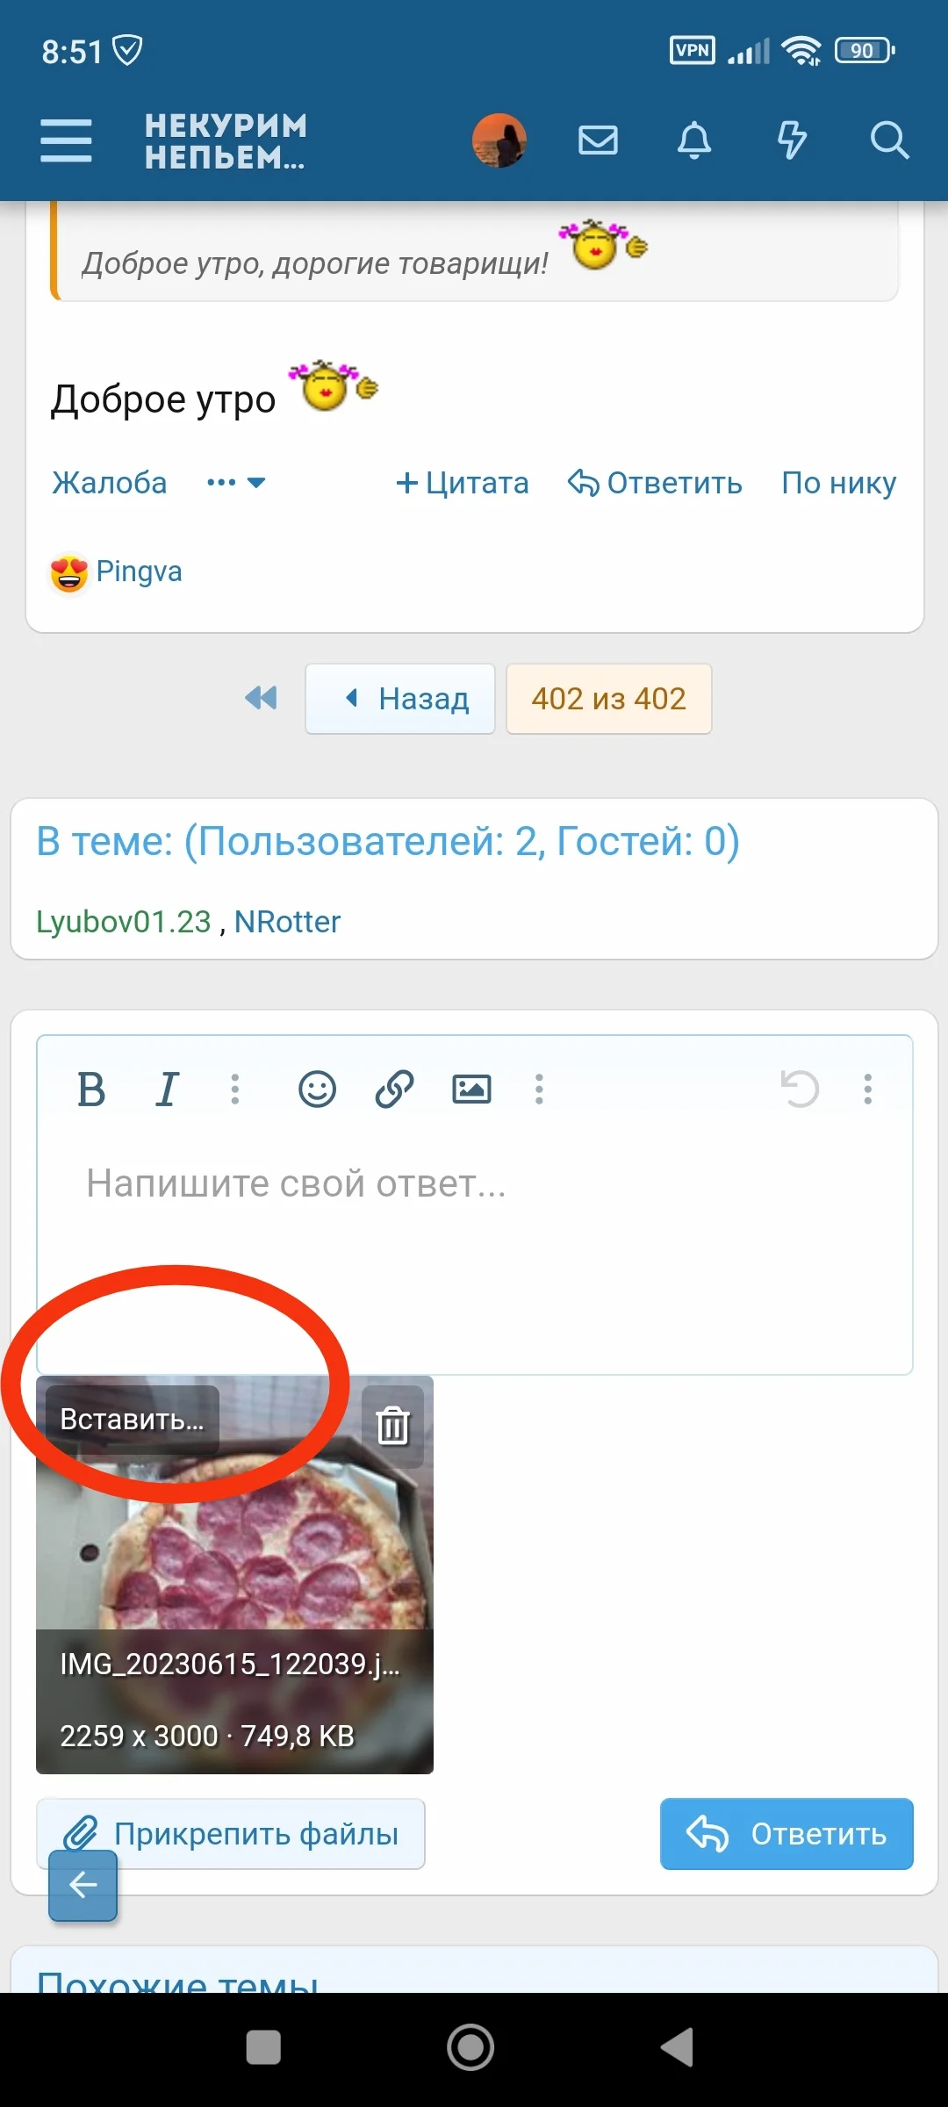Insert an image with the picture icon

click(x=471, y=1089)
